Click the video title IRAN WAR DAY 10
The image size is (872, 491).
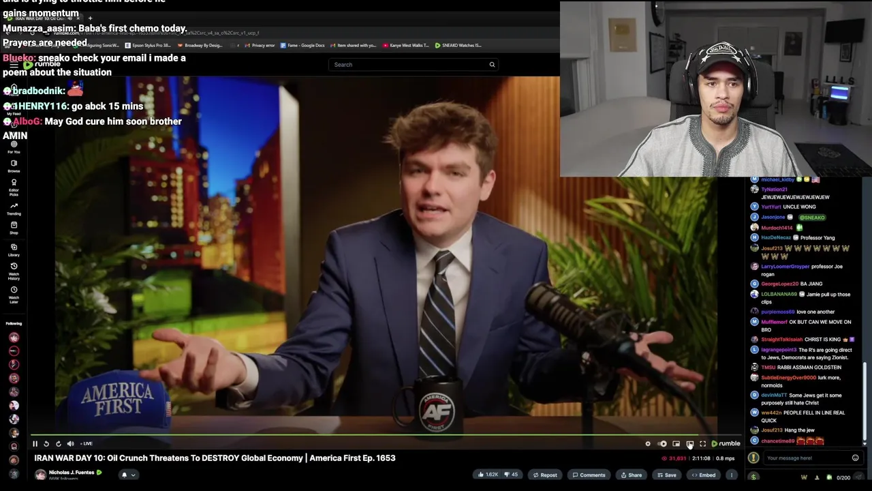pyautogui.click(x=215, y=458)
